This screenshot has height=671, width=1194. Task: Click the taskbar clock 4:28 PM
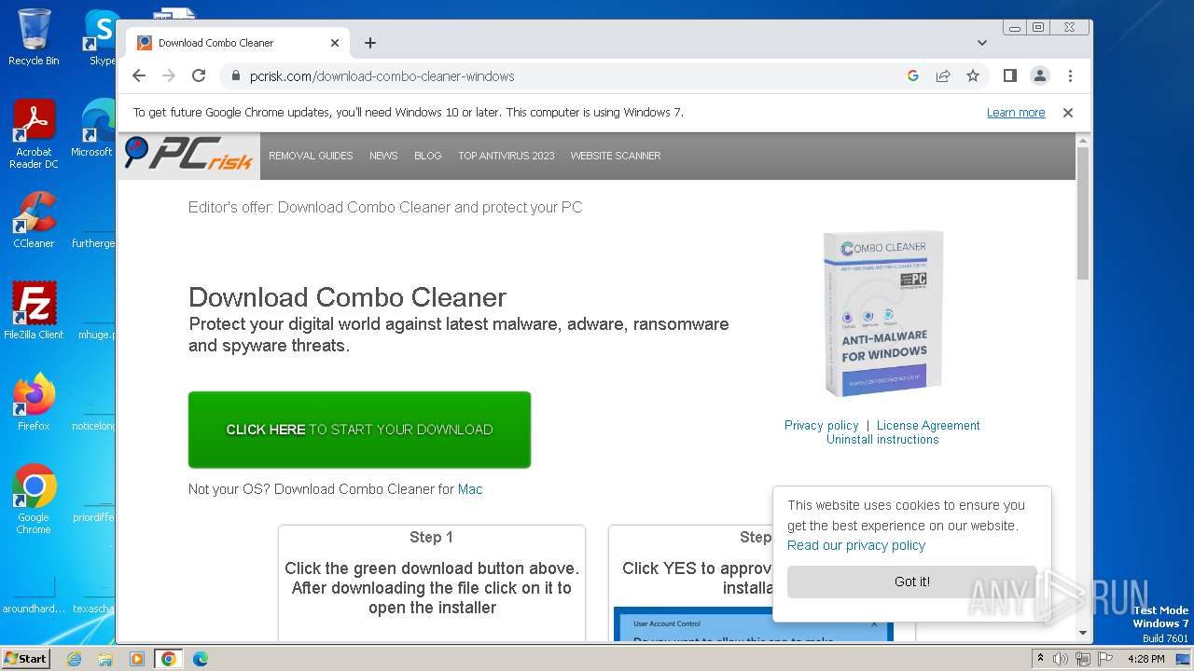[1145, 659]
